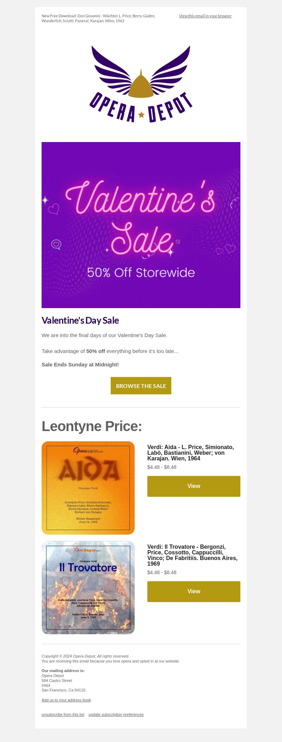Click the View button for Verdi: Aida
Viewport: 282px width, 742px height.
(194, 486)
